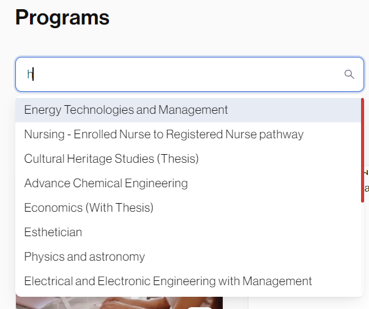Viewport: 369px width, 309px height.
Task: Pick Physics and astronomy from suggestions
Action: click(x=84, y=257)
